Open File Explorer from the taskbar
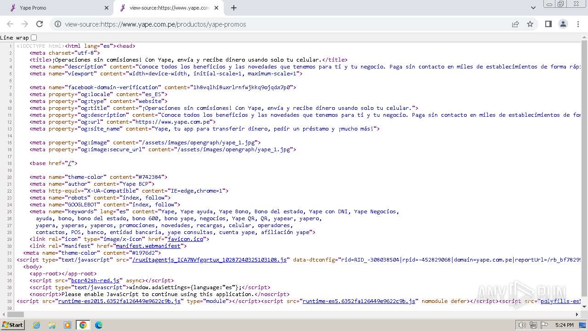 point(52,325)
